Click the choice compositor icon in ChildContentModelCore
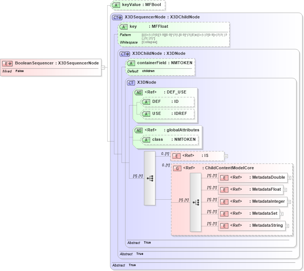 coord(196,203)
